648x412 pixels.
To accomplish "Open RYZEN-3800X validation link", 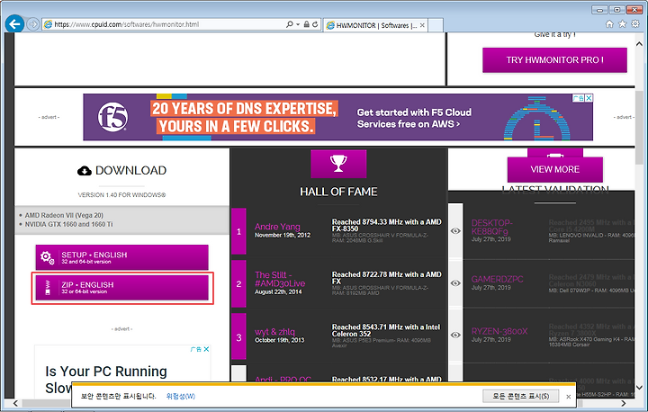I will click(x=499, y=331).
